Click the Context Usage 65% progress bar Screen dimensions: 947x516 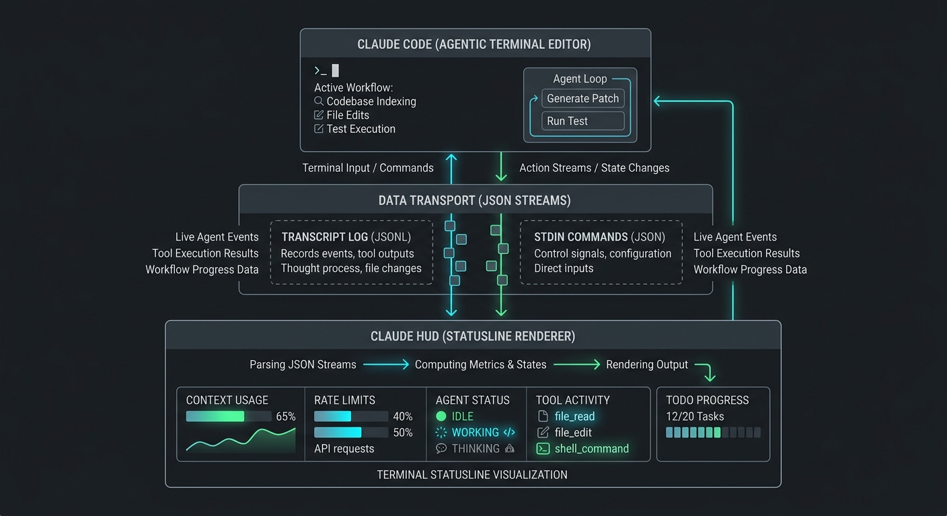(x=229, y=417)
